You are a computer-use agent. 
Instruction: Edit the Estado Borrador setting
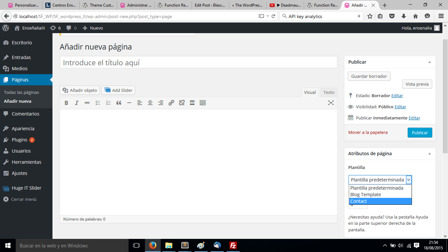397,95
